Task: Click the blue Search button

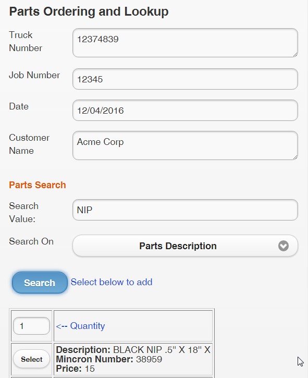Action: (40, 283)
